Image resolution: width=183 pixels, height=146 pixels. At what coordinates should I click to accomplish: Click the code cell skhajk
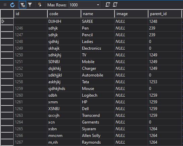coord(64,48)
